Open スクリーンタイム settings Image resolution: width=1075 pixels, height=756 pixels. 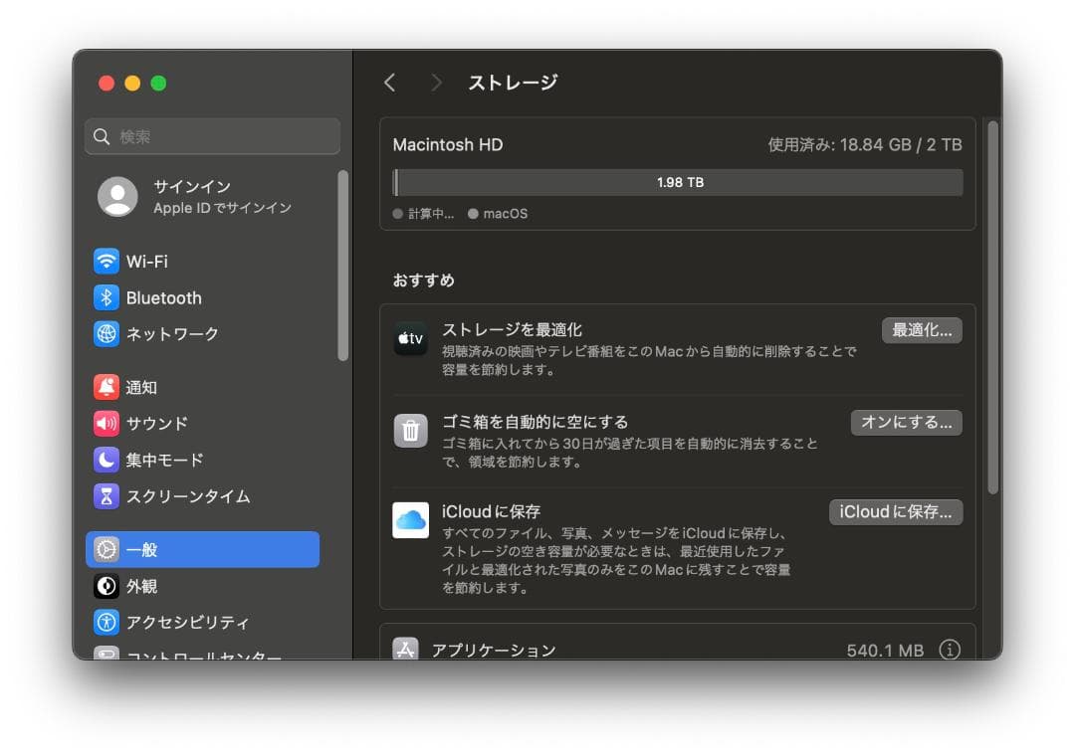pos(179,496)
